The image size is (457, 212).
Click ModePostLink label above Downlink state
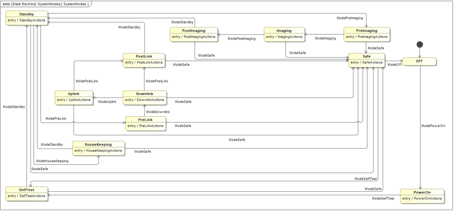pos(157,81)
